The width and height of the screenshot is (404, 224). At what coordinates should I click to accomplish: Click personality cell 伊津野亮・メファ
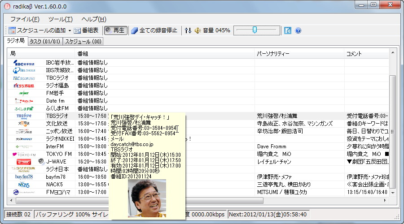click(x=274, y=177)
